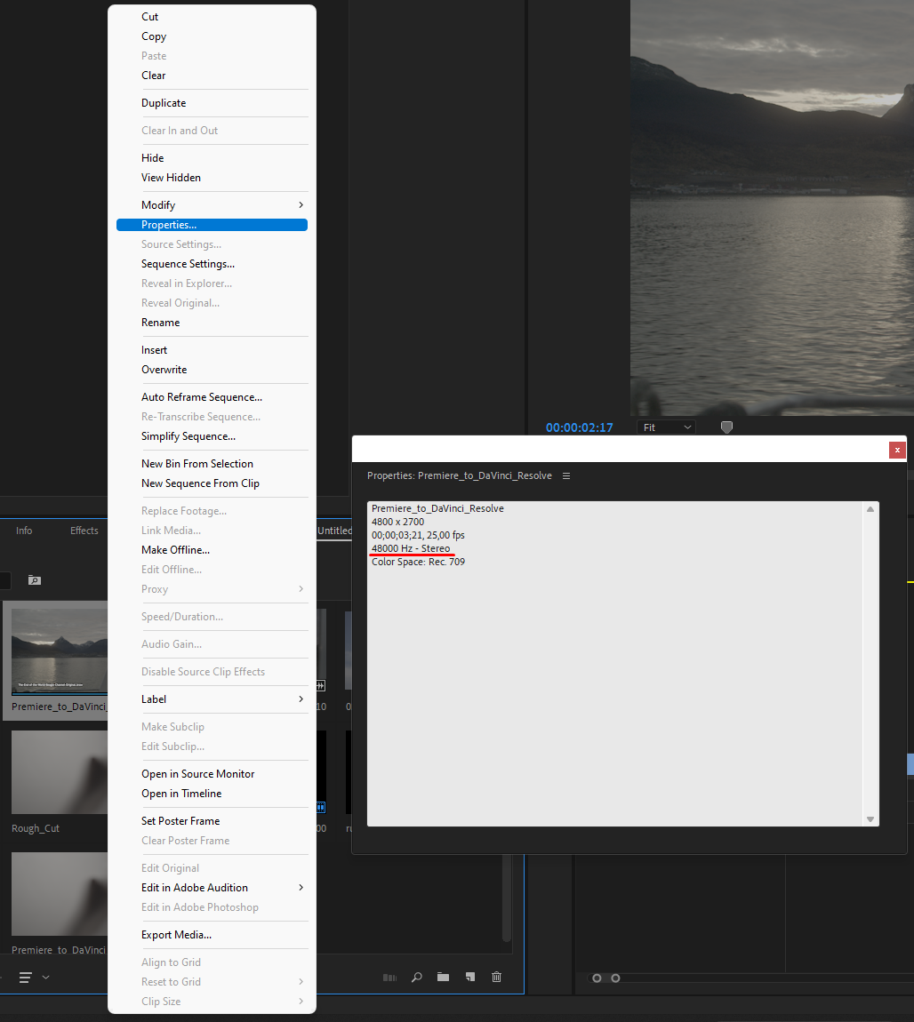
Task: Choose Make Offline... from menu
Action: [x=212, y=550]
